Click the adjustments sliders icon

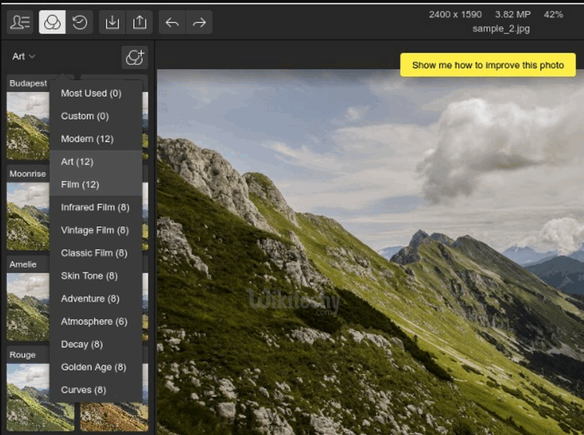click(21, 23)
